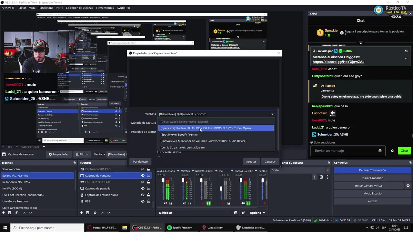Open the Paneles menu
The width and height of the screenshot is (413, 232).
click(x=46, y=8)
